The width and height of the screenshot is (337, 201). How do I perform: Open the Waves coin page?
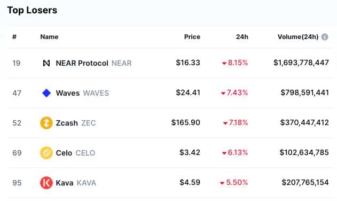tap(68, 93)
